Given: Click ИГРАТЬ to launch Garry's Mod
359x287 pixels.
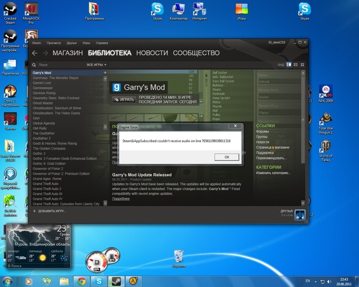Looking at the screenshot, I should 124,100.
